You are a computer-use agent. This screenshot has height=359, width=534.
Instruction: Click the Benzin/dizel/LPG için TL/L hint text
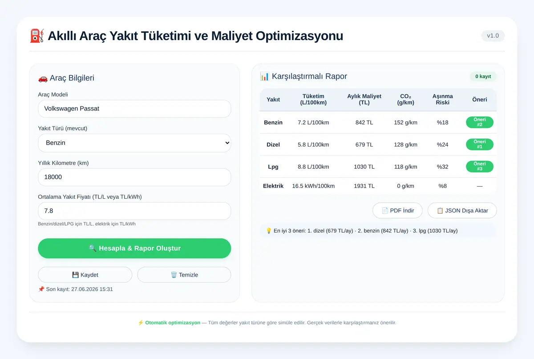(x=87, y=224)
